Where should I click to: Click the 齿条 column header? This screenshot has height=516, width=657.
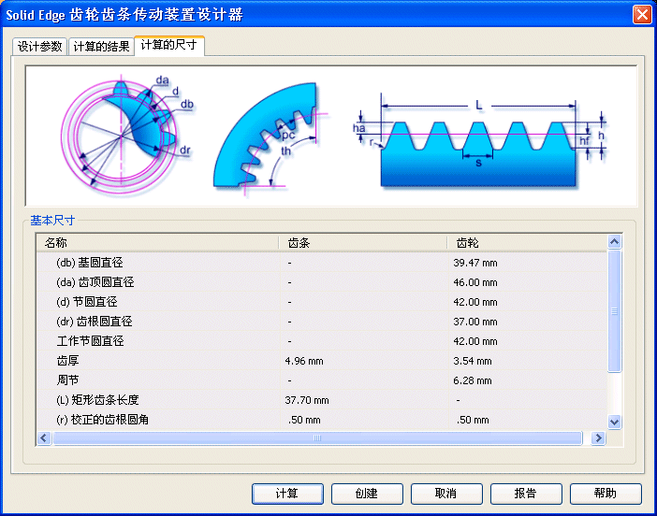tap(361, 242)
